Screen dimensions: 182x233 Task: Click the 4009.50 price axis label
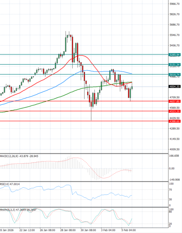[174, 149]
